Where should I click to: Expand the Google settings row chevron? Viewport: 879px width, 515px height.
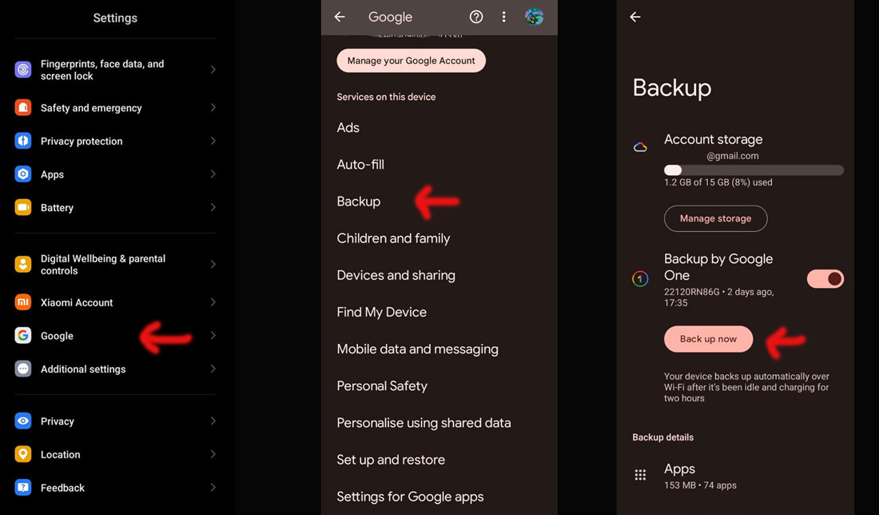[213, 336]
